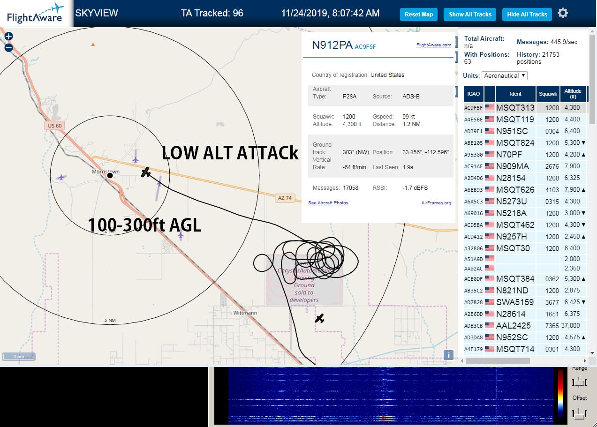Select the N5218A aircraft row
Viewport: 597px width, 427px height.
click(525, 213)
